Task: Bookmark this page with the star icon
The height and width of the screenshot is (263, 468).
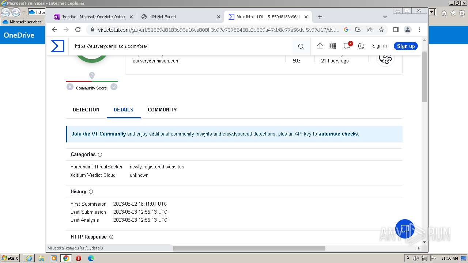Action: pos(381,30)
